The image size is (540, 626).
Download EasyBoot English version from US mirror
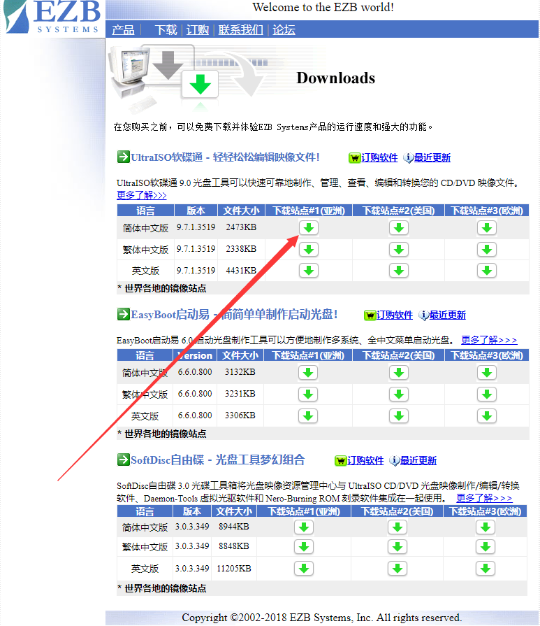click(397, 415)
